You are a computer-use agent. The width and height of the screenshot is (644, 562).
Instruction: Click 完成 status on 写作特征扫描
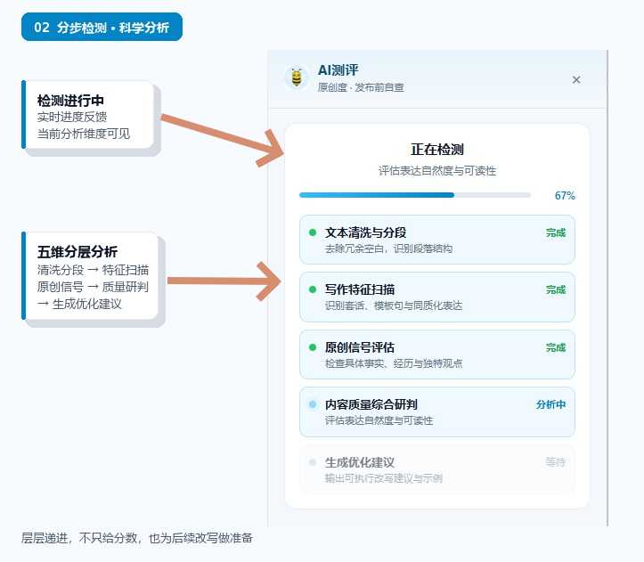pyautogui.click(x=556, y=290)
